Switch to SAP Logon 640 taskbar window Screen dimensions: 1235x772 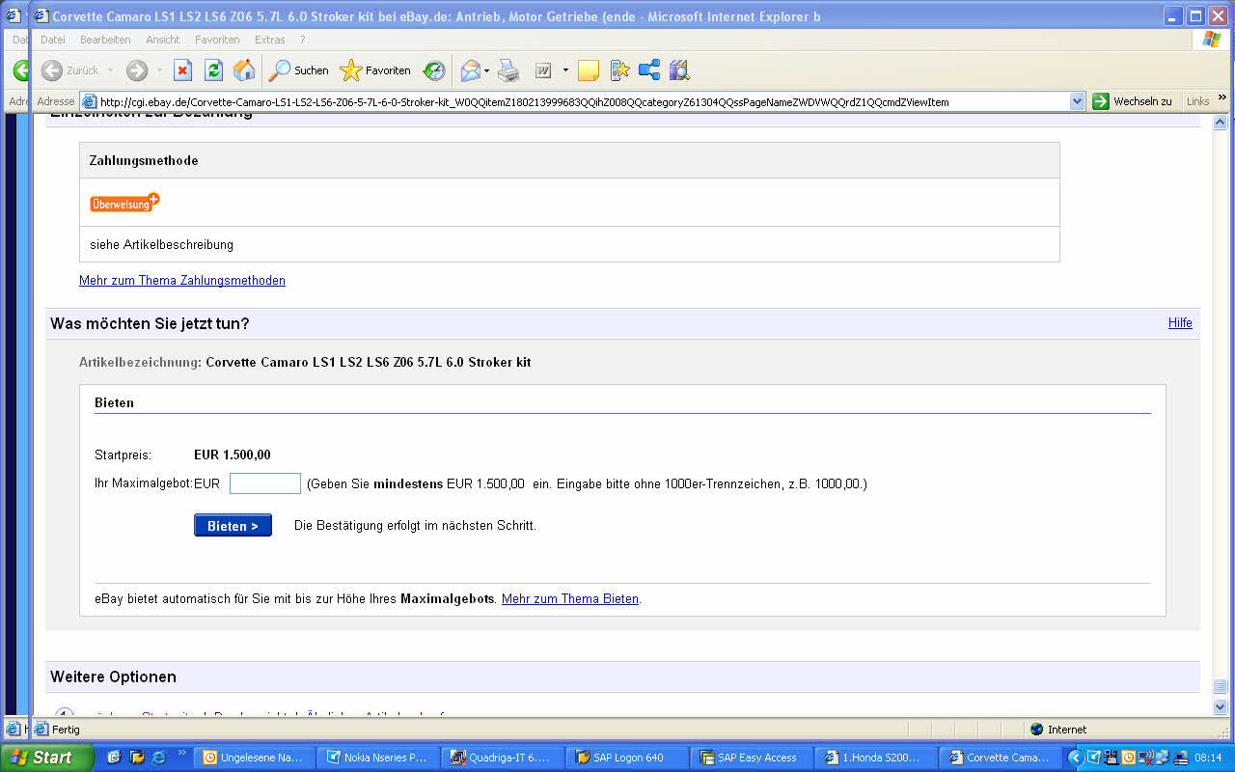coord(627,758)
